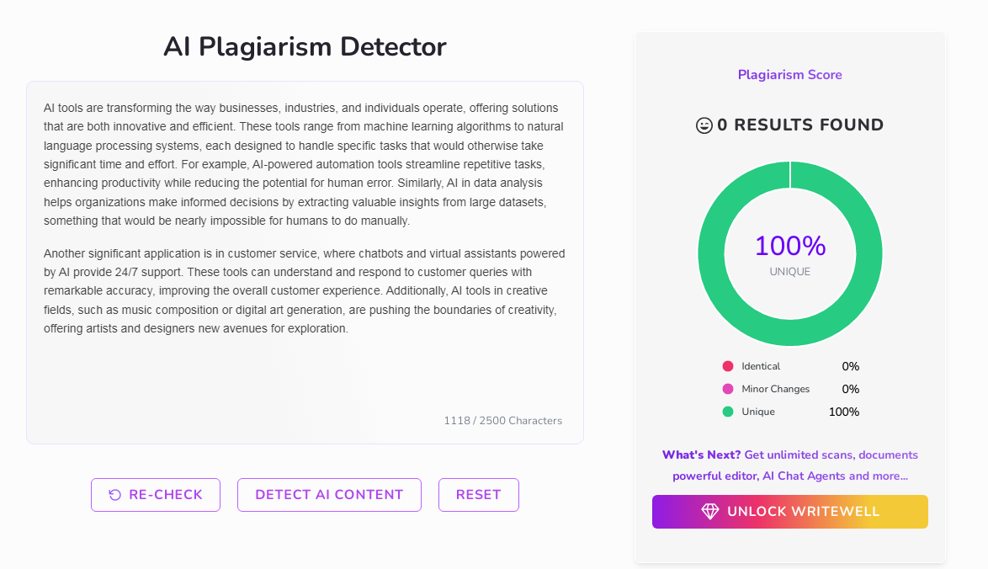Click the red Identical legend dot
Image resolution: width=988 pixels, height=569 pixels.
tap(728, 366)
